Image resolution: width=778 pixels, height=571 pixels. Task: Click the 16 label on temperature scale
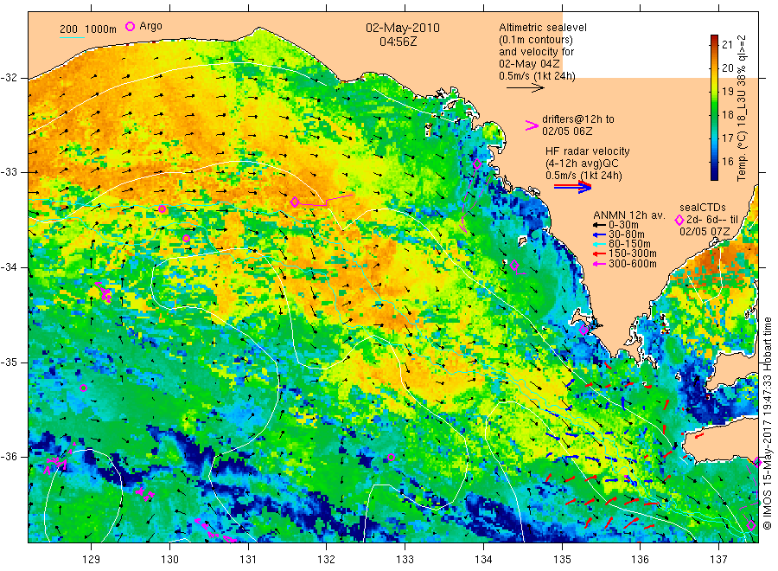[727, 162]
